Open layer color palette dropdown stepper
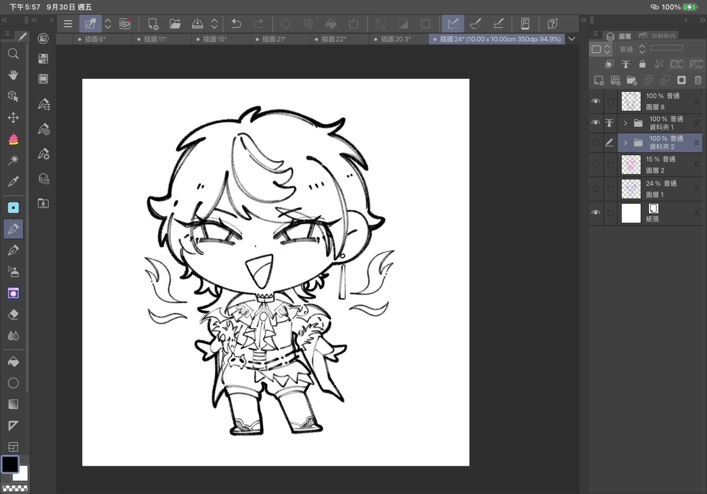The image size is (707, 494). point(601,49)
